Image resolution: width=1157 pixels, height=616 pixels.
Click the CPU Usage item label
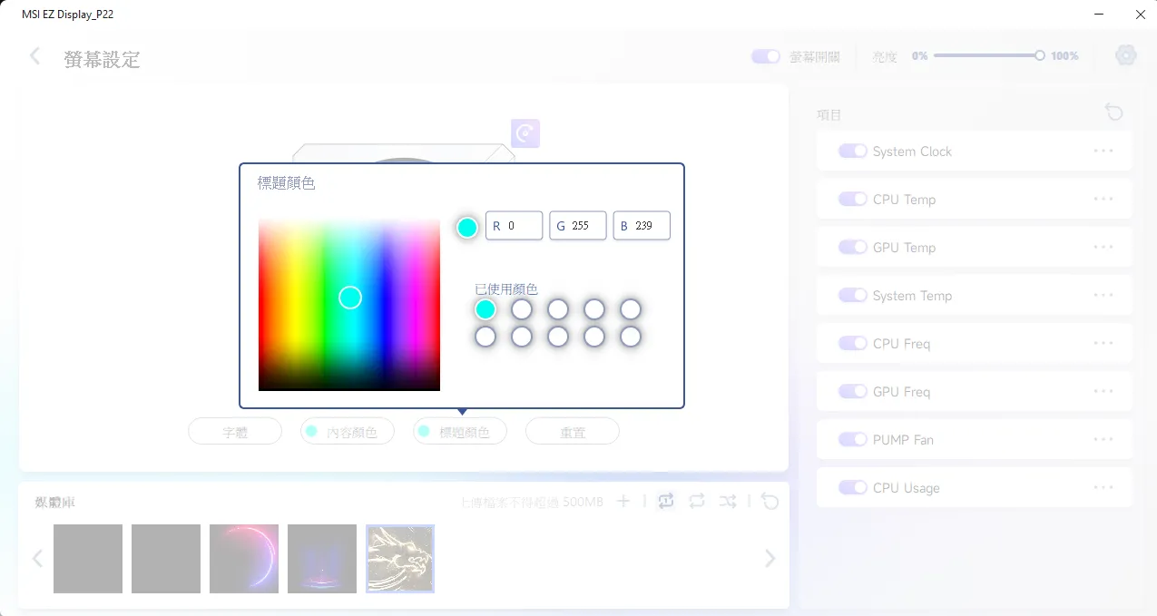[x=907, y=488]
